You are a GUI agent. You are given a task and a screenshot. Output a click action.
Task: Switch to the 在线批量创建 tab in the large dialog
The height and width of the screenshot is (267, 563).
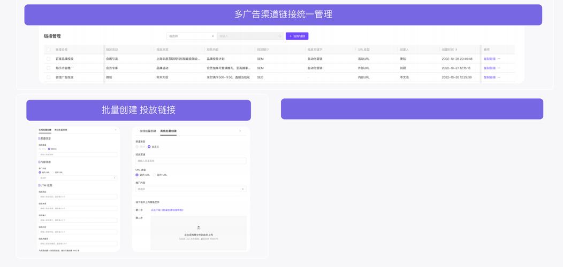pyautogui.click(x=148, y=131)
